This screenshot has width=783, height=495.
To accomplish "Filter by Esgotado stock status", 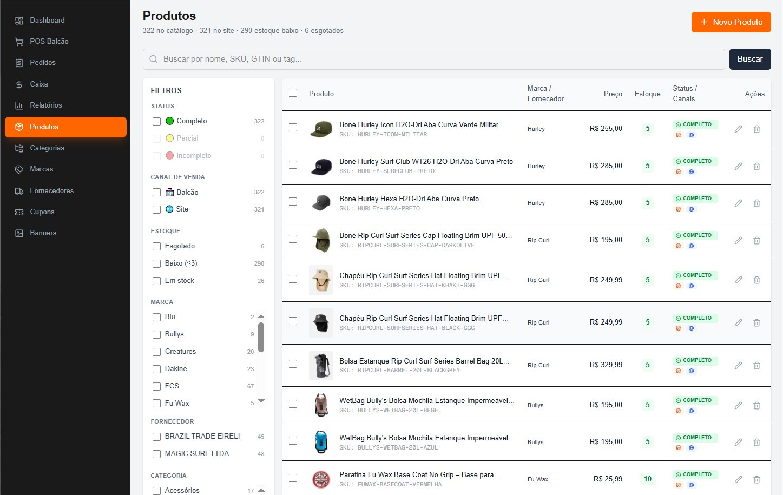I will (156, 246).
